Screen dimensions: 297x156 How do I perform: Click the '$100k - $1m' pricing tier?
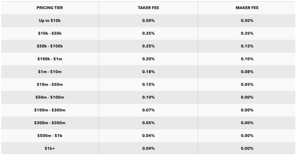[50, 59]
